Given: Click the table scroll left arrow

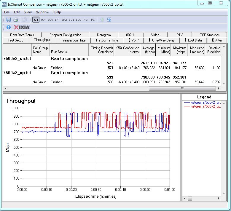Looking at the screenshot, I should pyautogui.click(x=6, y=88).
